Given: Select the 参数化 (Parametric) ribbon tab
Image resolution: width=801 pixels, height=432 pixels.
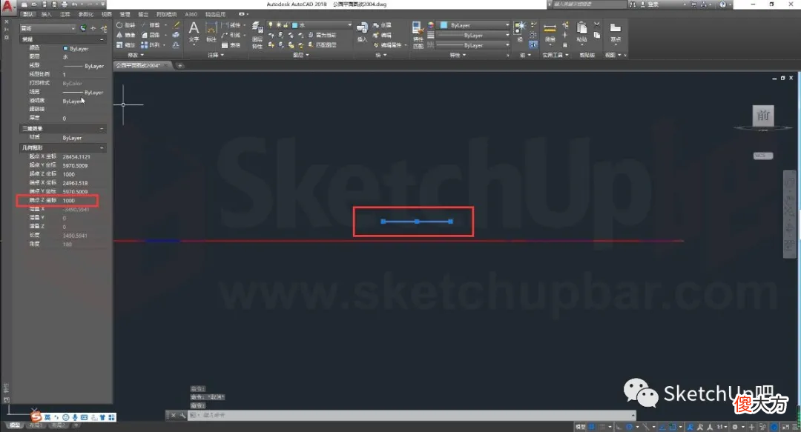Looking at the screenshot, I should point(86,14).
